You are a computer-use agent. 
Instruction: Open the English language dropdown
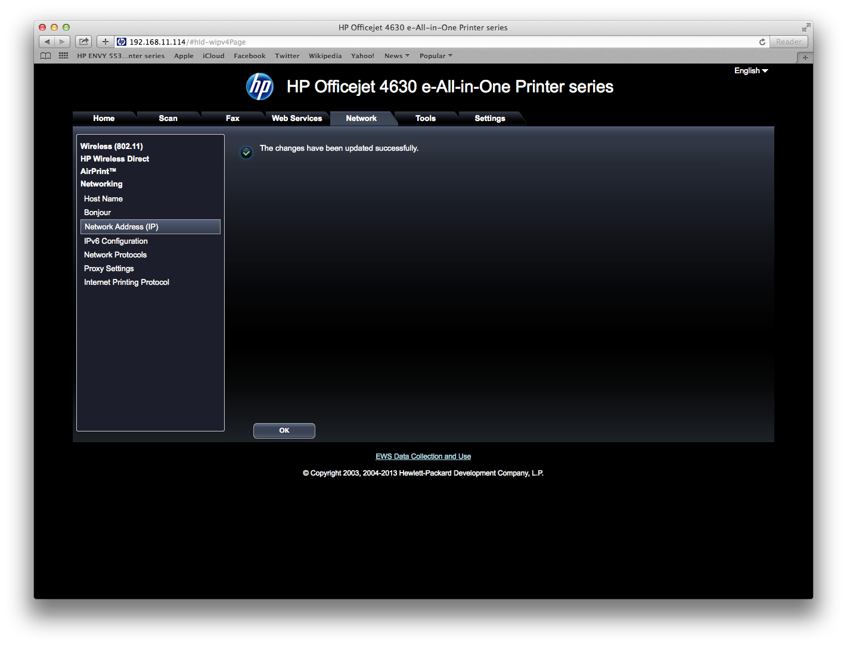click(751, 70)
